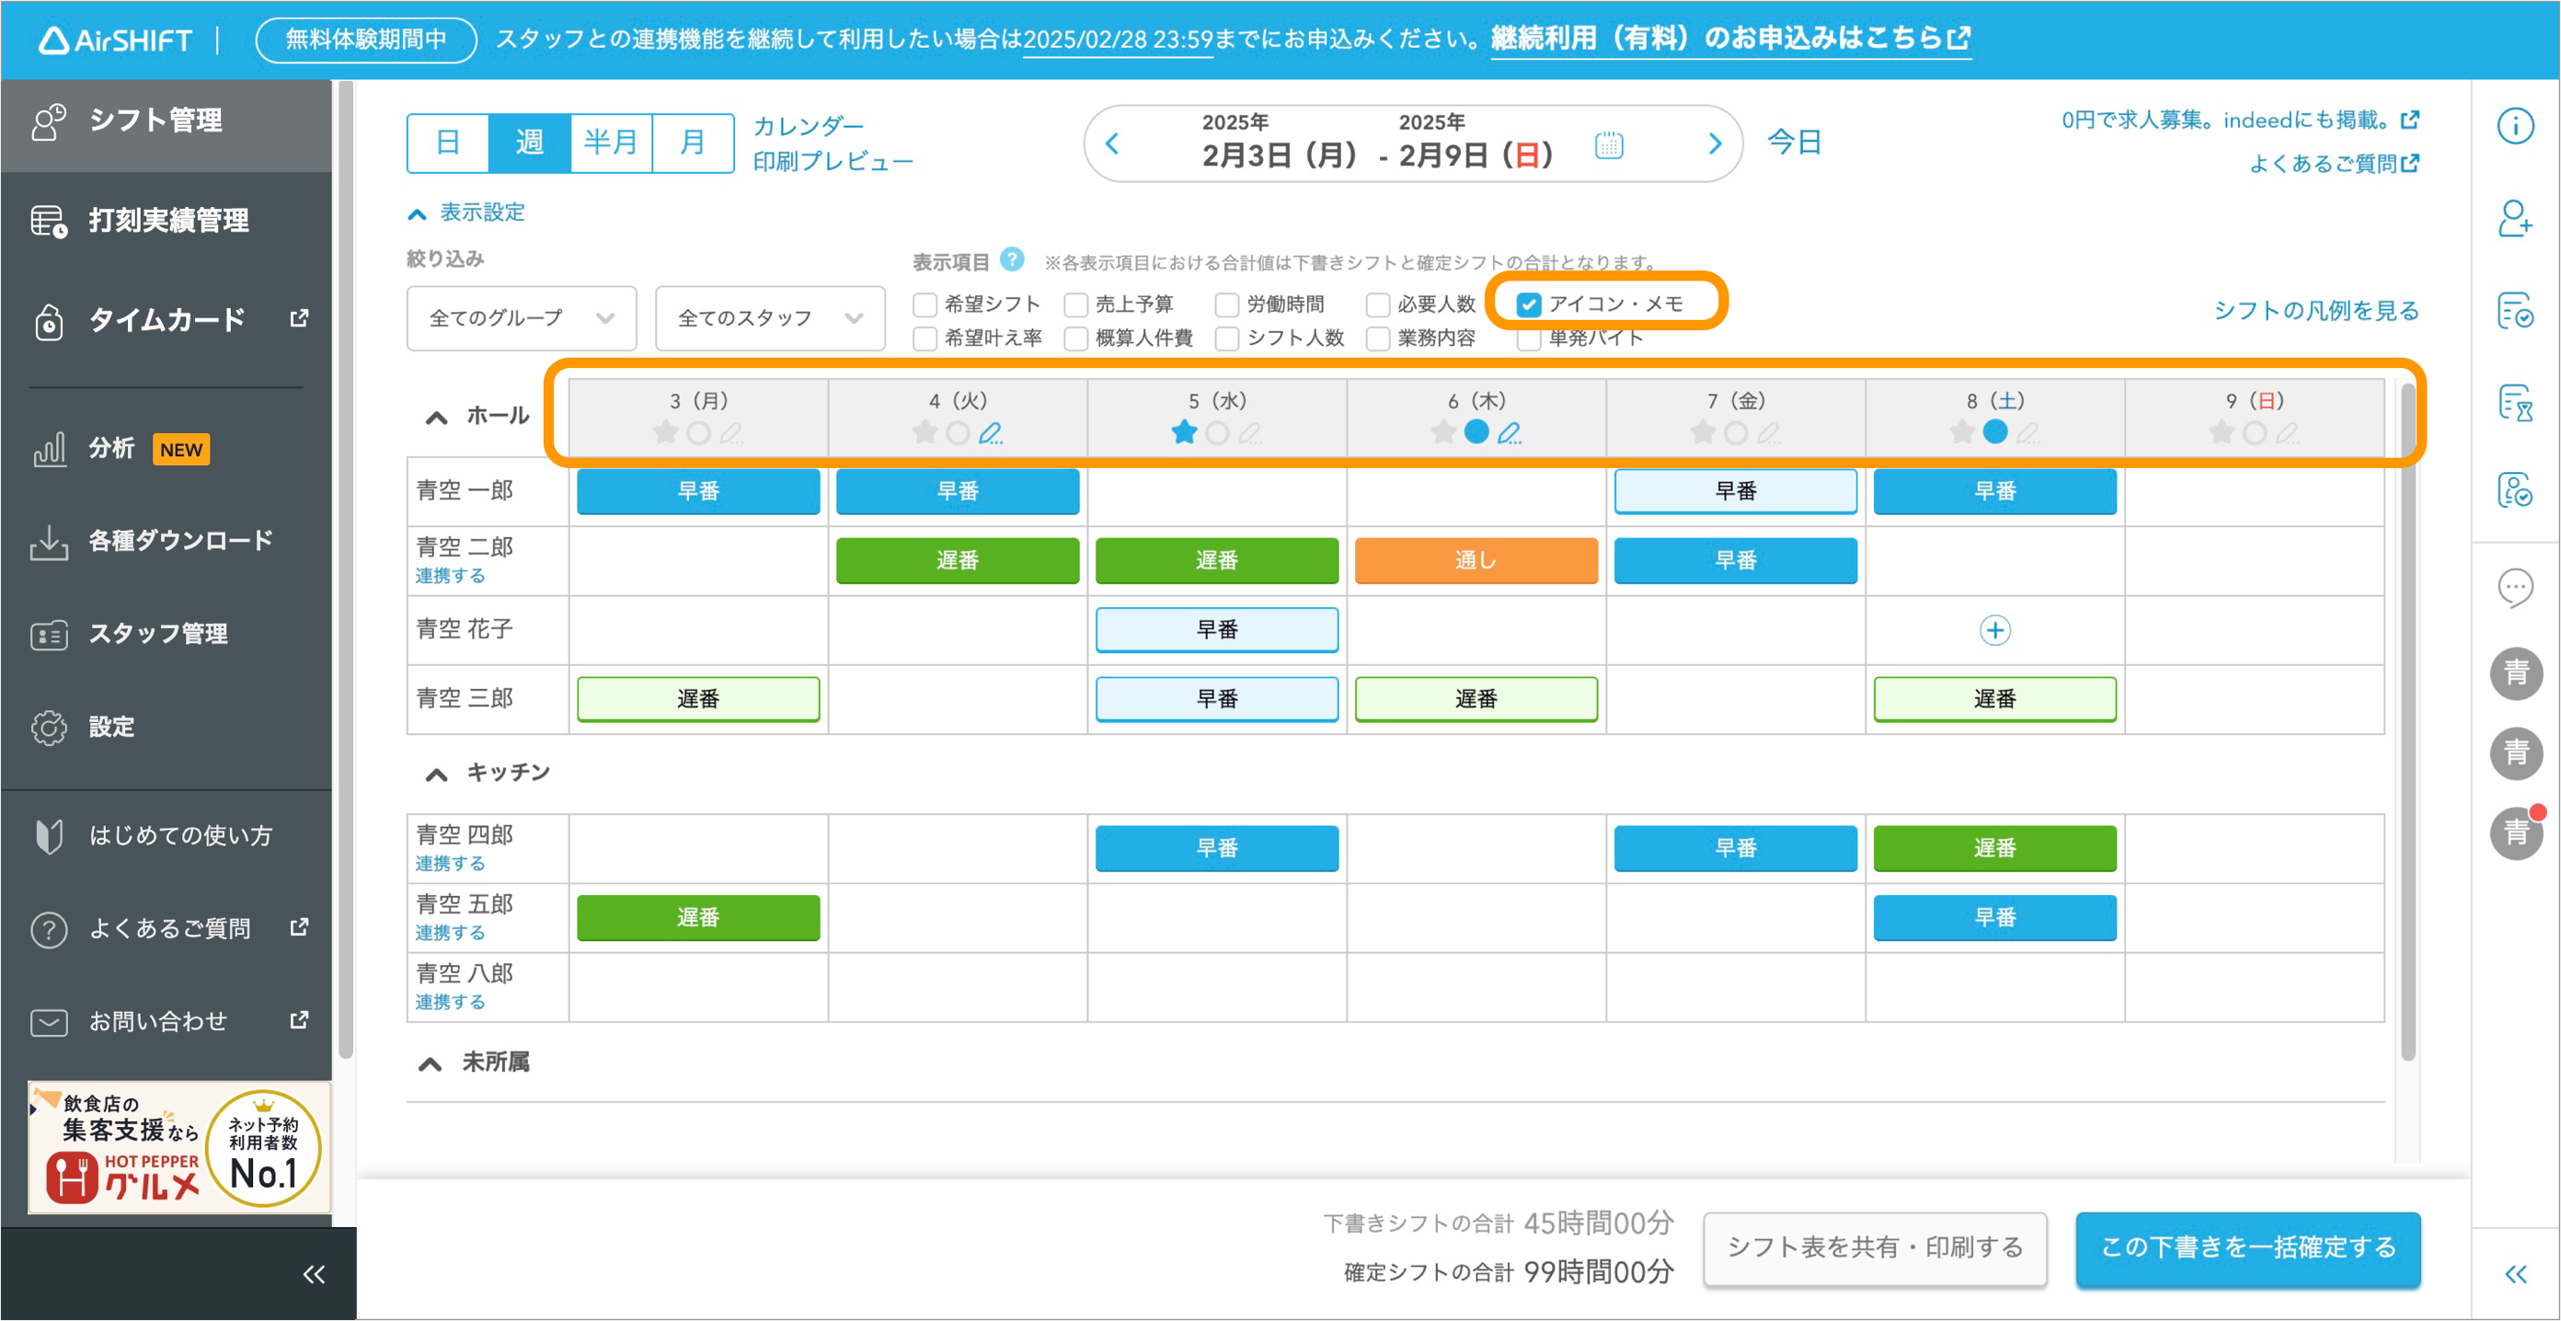This screenshot has height=1321, width=2561.
Task: Open the calendar date picker icon
Action: (x=1609, y=145)
